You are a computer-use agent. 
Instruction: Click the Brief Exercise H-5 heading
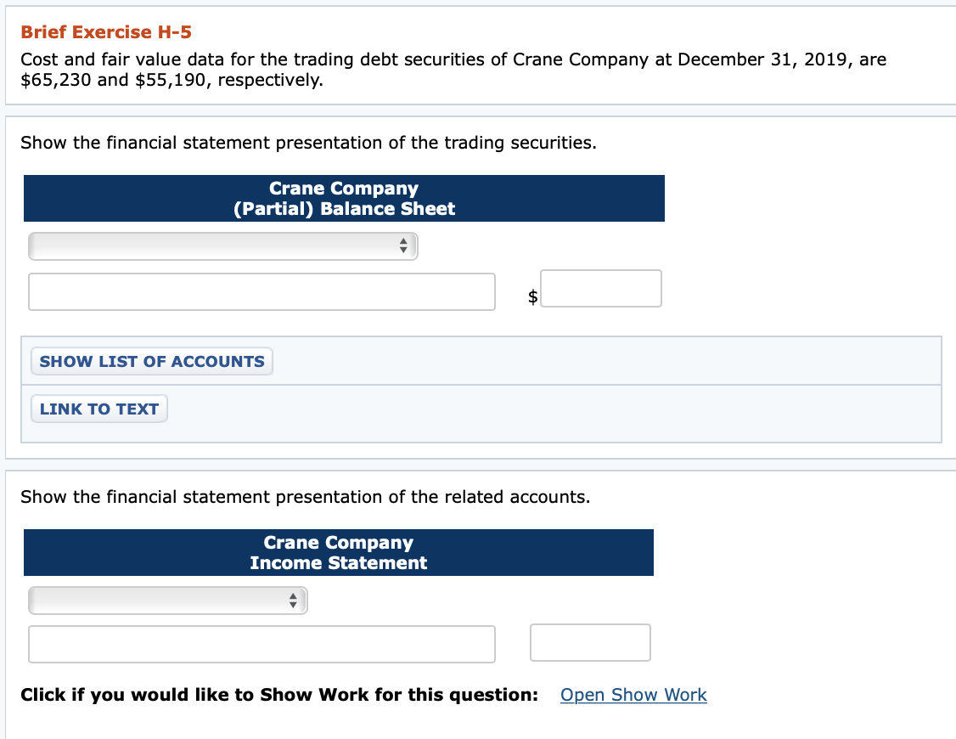[x=105, y=32]
